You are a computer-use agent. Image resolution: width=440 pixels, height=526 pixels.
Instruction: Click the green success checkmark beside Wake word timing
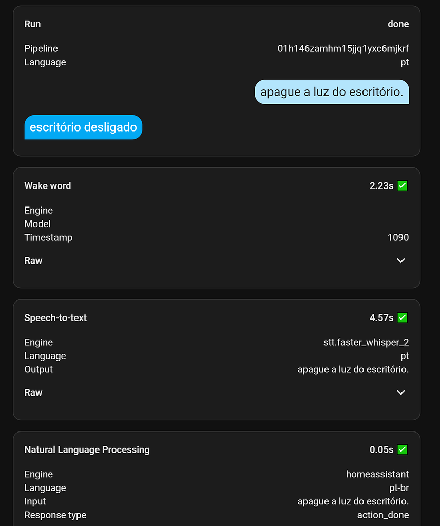click(402, 185)
